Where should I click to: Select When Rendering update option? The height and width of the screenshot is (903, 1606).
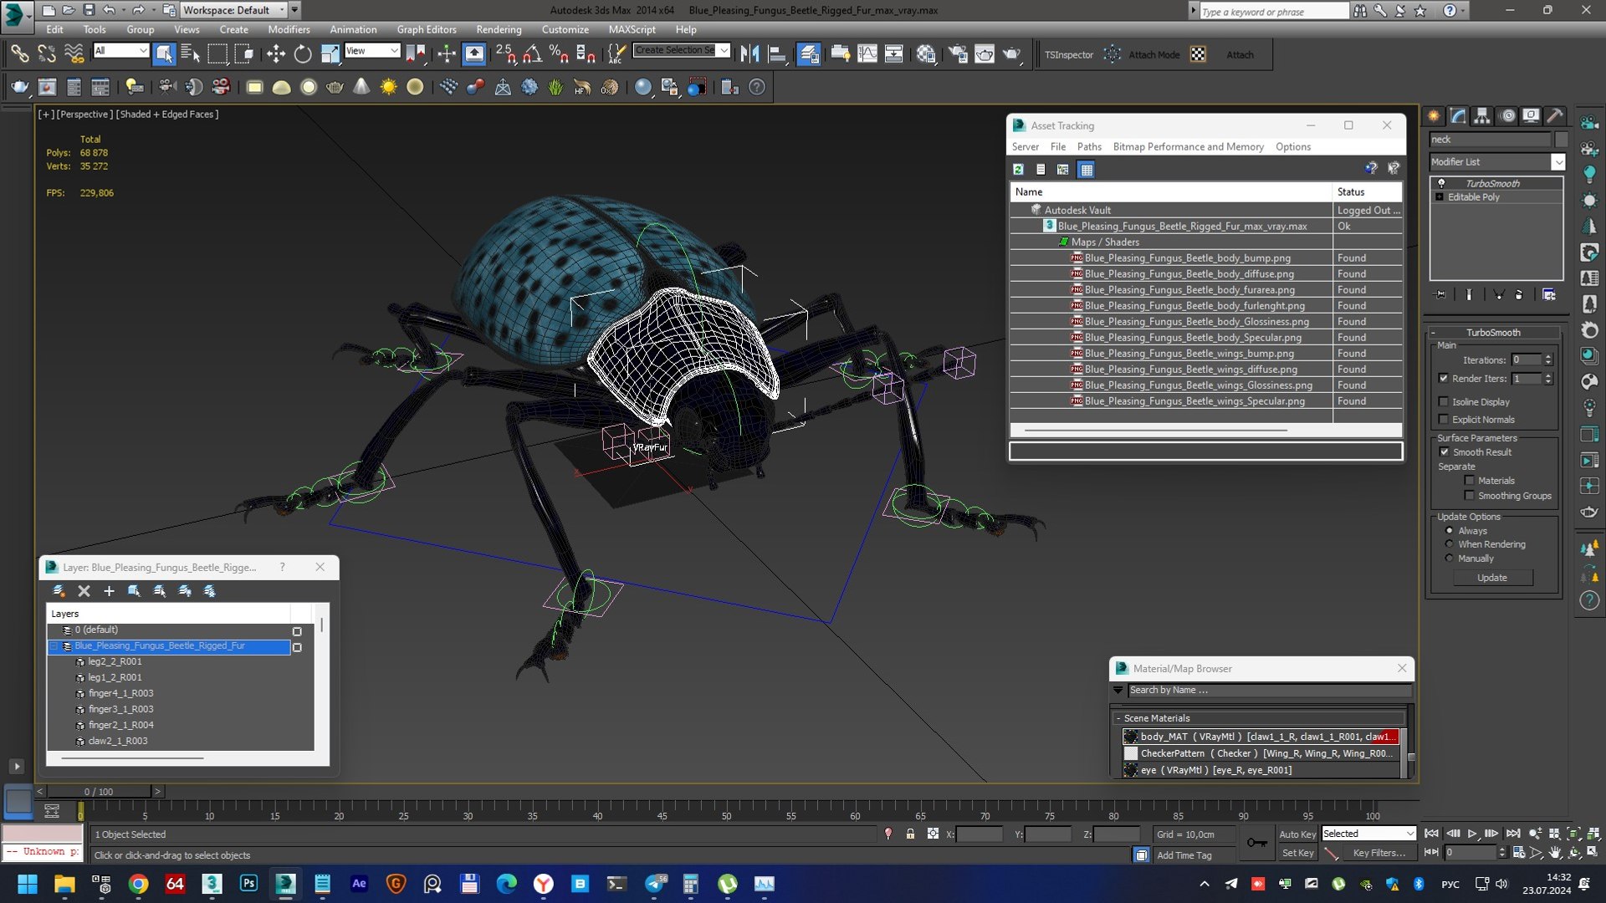tap(1450, 544)
